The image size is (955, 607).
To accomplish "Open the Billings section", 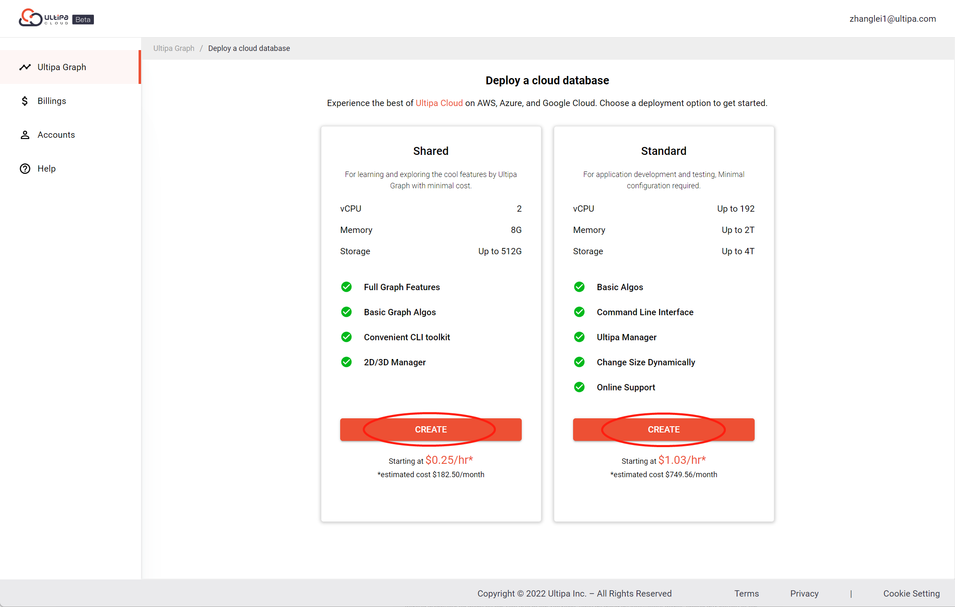I will pyautogui.click(x=70, y=101).
